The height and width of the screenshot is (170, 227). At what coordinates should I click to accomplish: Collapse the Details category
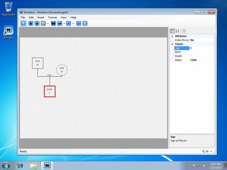[172, 44]
